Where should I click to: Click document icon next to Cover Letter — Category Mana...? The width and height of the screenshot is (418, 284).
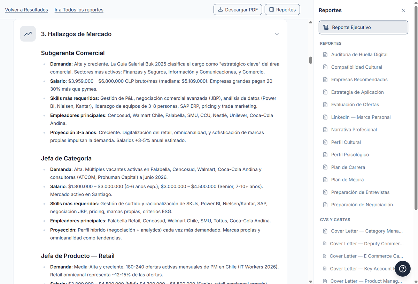click(x=325, y=231)
